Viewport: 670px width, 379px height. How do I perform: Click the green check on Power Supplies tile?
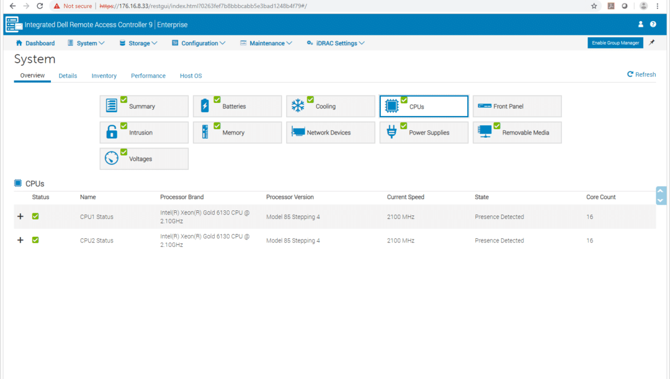404,126
